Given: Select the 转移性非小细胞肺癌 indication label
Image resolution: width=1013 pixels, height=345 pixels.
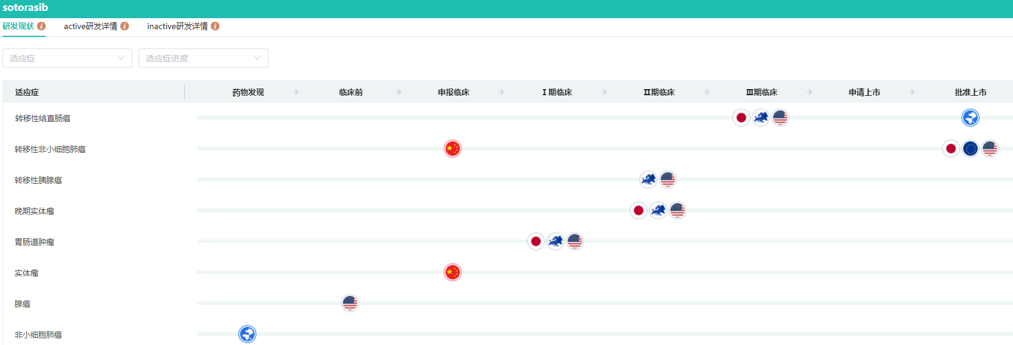Looking at the screenshot, I should [x=50, y=149].
